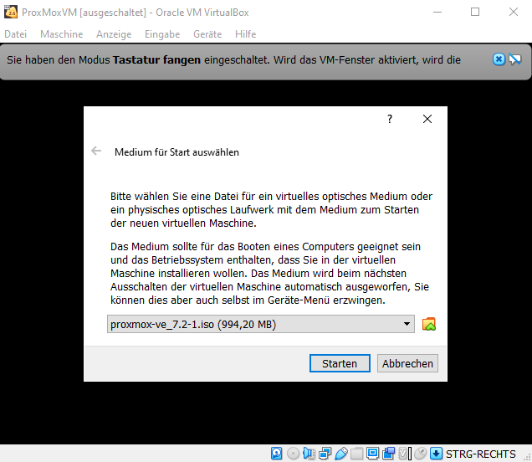Click the recording status icon
The image size is (532, 462).
coord(389,454)
